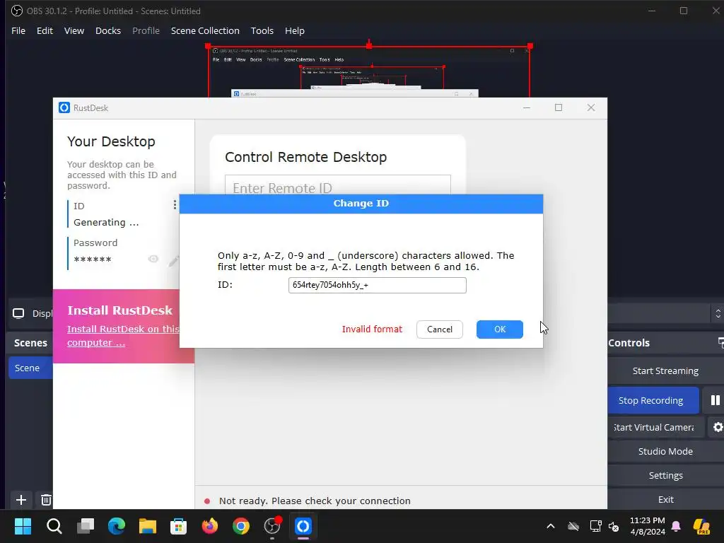Remove selected scene with trash icon
The height and width of the screenshot is (543, 724).
[x=46, y=500]
